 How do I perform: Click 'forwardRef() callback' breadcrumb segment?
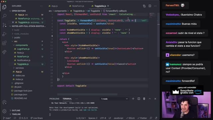click(116, 11)
